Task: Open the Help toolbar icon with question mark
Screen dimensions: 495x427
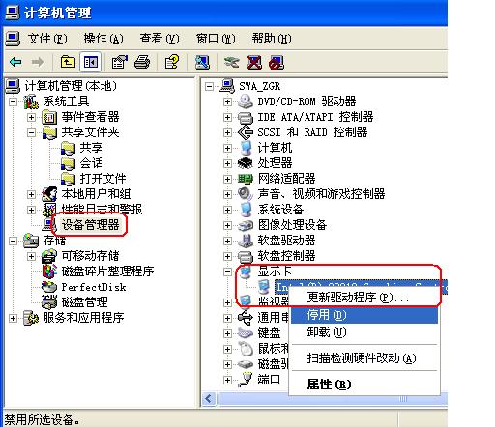Action: [172, 62]
